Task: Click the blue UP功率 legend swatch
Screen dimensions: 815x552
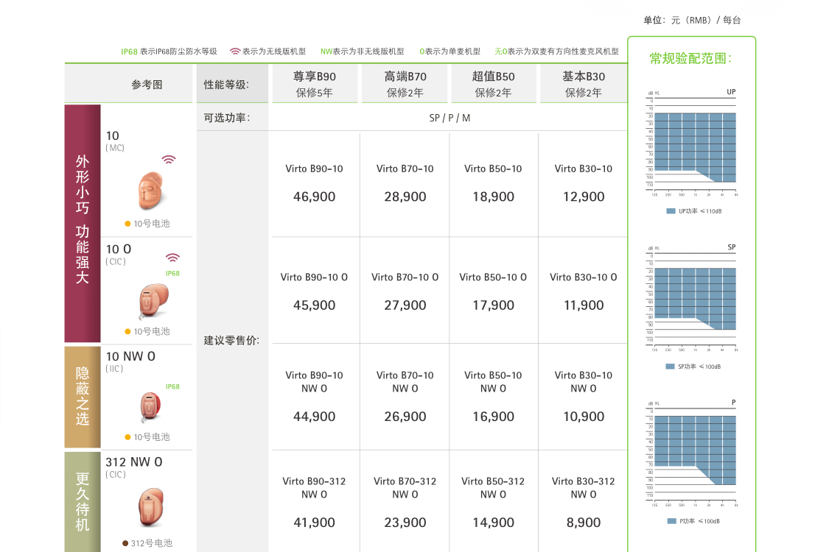Action: (x=671, y=211)
